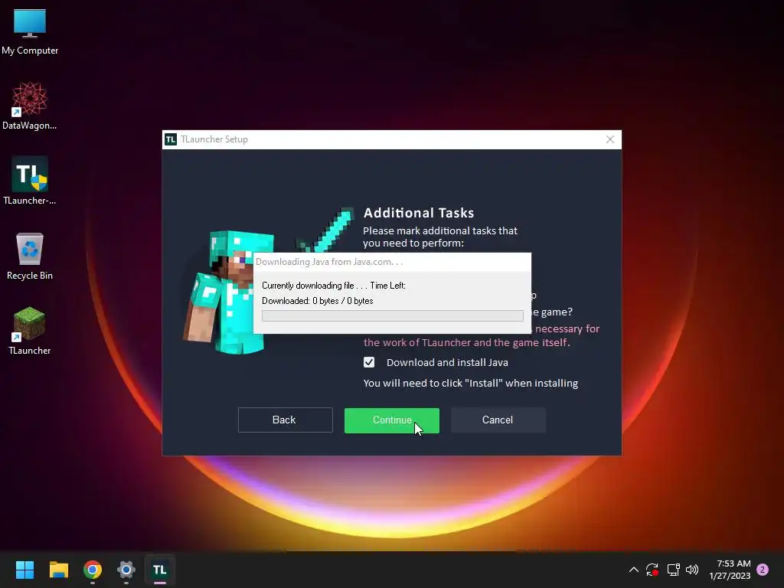This screenshot has height=588, width=784.
Task: Uncheck Download and install Java checkbox
Action: pos(369,362)
